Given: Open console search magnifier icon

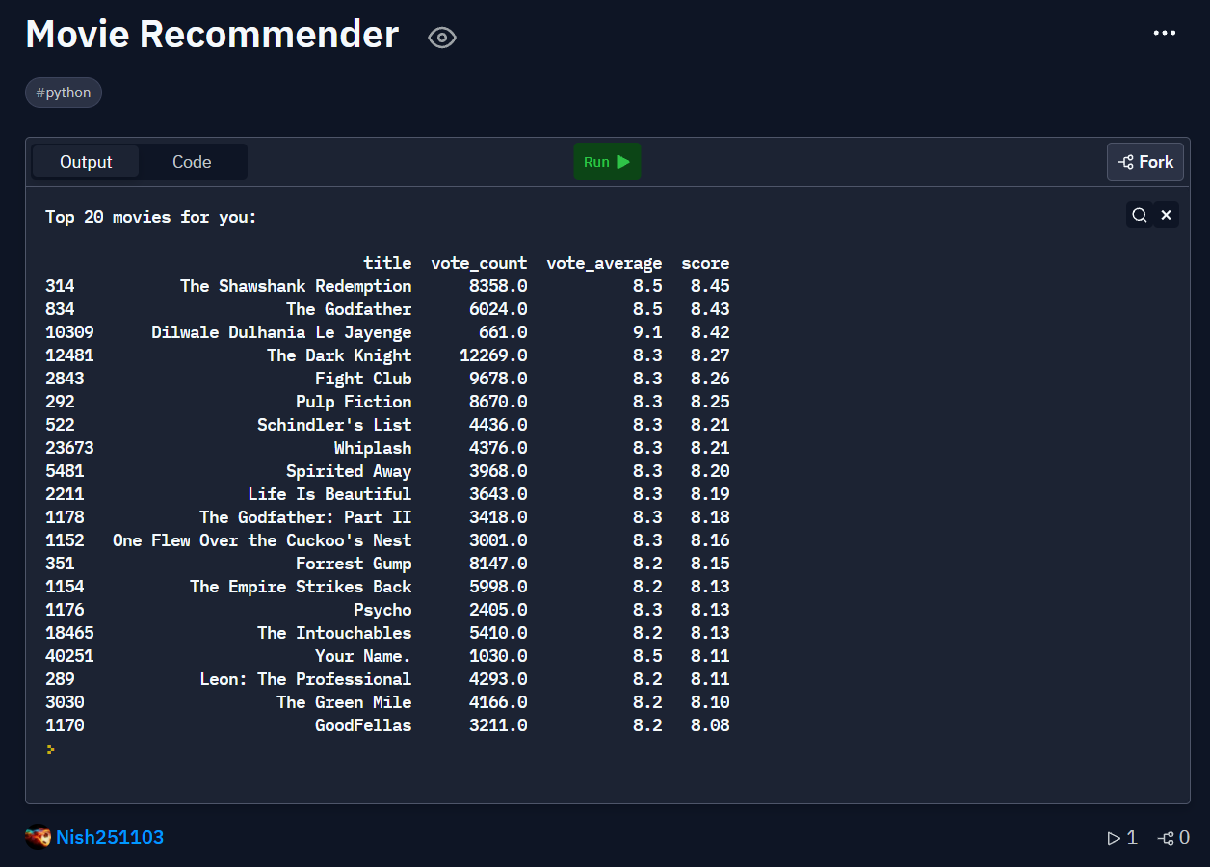Looking at the screenshot, I should [1139, 215].
